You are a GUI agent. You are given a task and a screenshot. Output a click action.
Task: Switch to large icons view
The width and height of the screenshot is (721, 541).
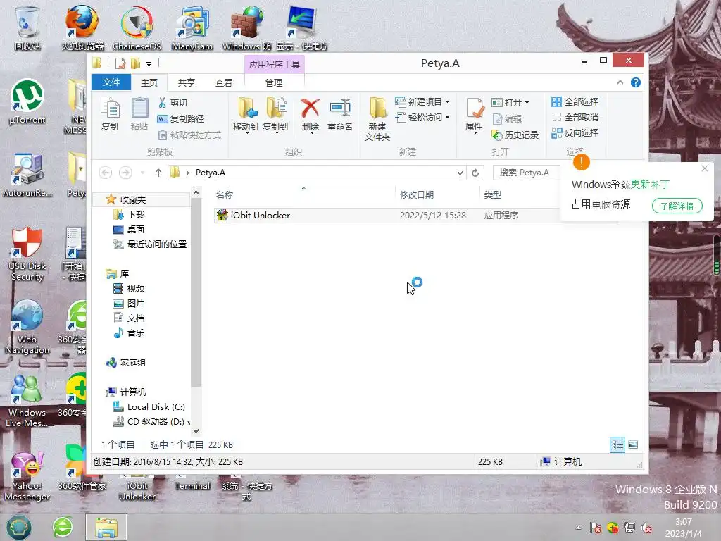click(x=633, y=445)
